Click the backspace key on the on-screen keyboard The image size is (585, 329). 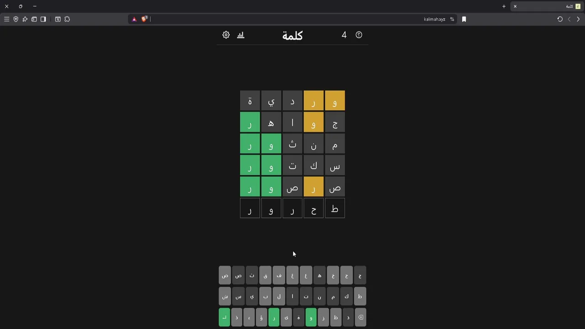pos(360,317)
